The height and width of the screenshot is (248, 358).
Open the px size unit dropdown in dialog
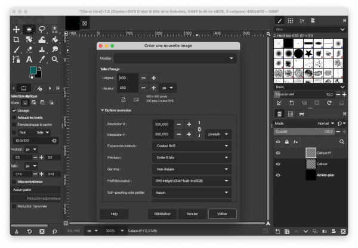point(168,88)
